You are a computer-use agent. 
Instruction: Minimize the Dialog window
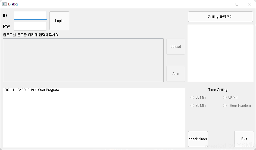tap(225, 4)
